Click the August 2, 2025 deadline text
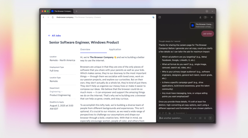This screenshot has height=138, width=248. [x=61, y=107]
